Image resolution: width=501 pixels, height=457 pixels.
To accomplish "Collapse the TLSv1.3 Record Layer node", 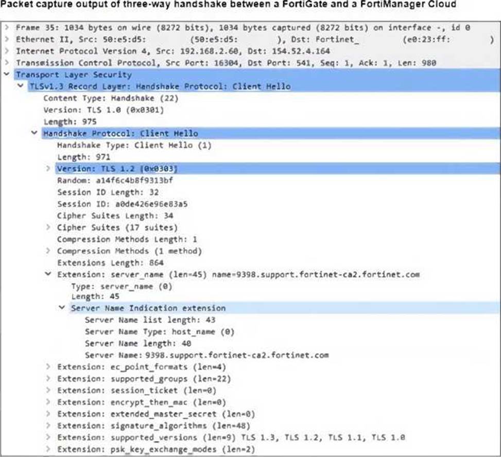I will click(x=20, y=86).
